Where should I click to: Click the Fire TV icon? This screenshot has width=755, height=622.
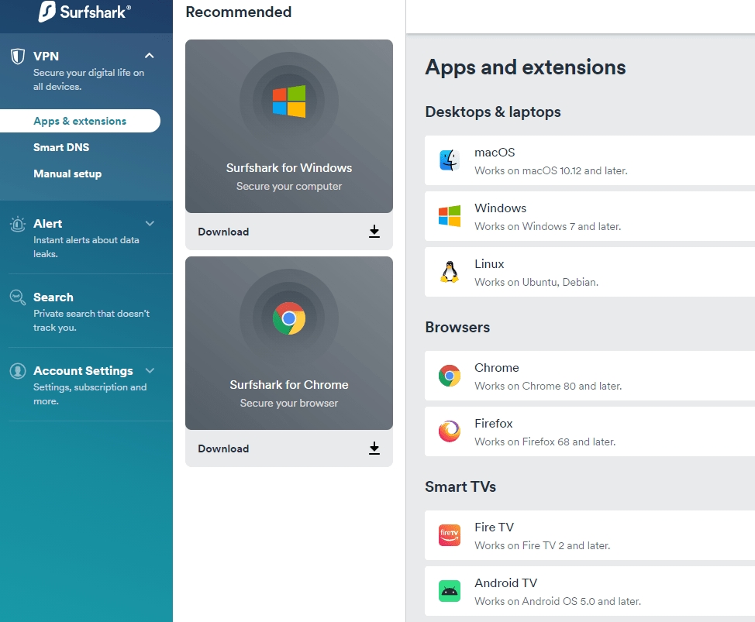pyautogui.click(x=449, y=535)
